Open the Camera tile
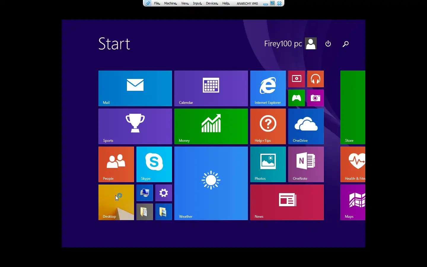427x267 pixels. 316,98
